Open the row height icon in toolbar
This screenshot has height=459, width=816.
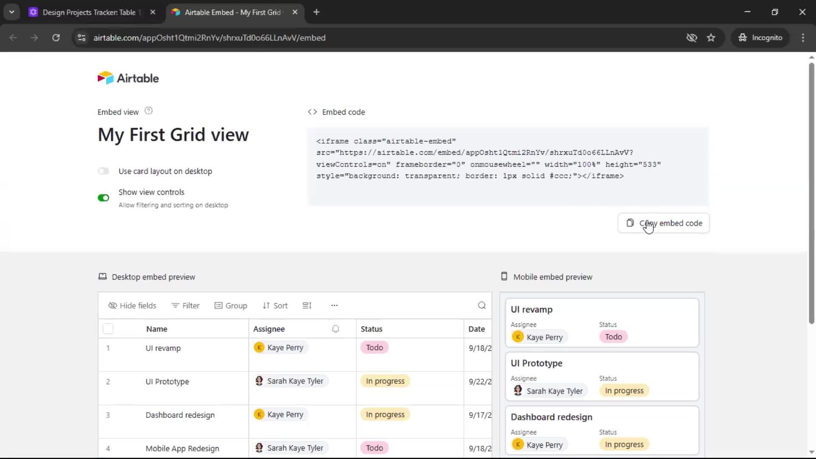click(x=307, y=305)
